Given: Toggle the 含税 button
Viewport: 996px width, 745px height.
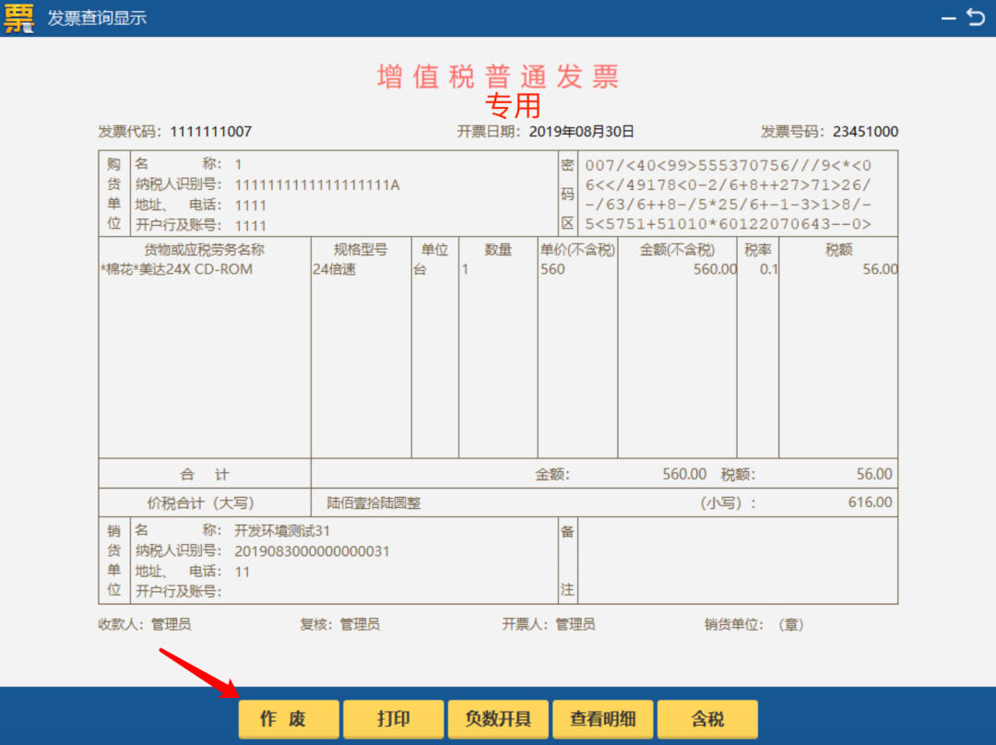Looking at the screenshot, I should [707, 718].
